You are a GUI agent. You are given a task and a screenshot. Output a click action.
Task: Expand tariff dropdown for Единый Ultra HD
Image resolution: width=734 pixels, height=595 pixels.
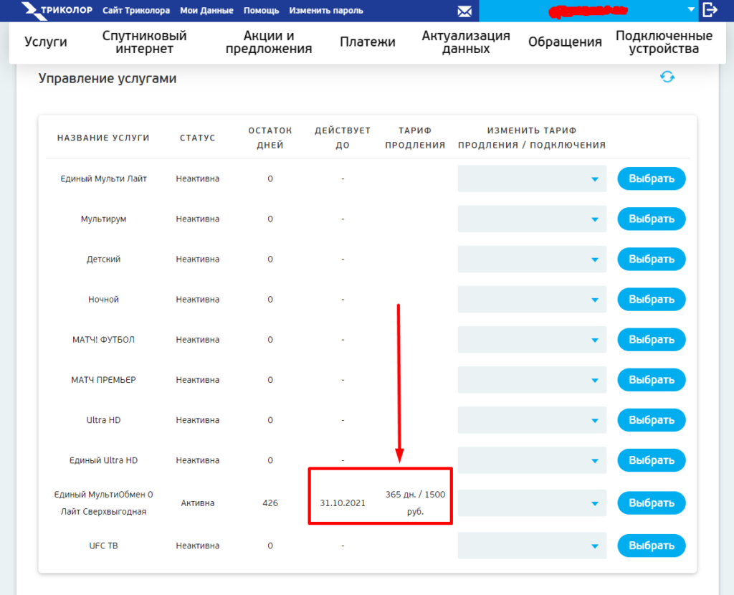(532, 461)
